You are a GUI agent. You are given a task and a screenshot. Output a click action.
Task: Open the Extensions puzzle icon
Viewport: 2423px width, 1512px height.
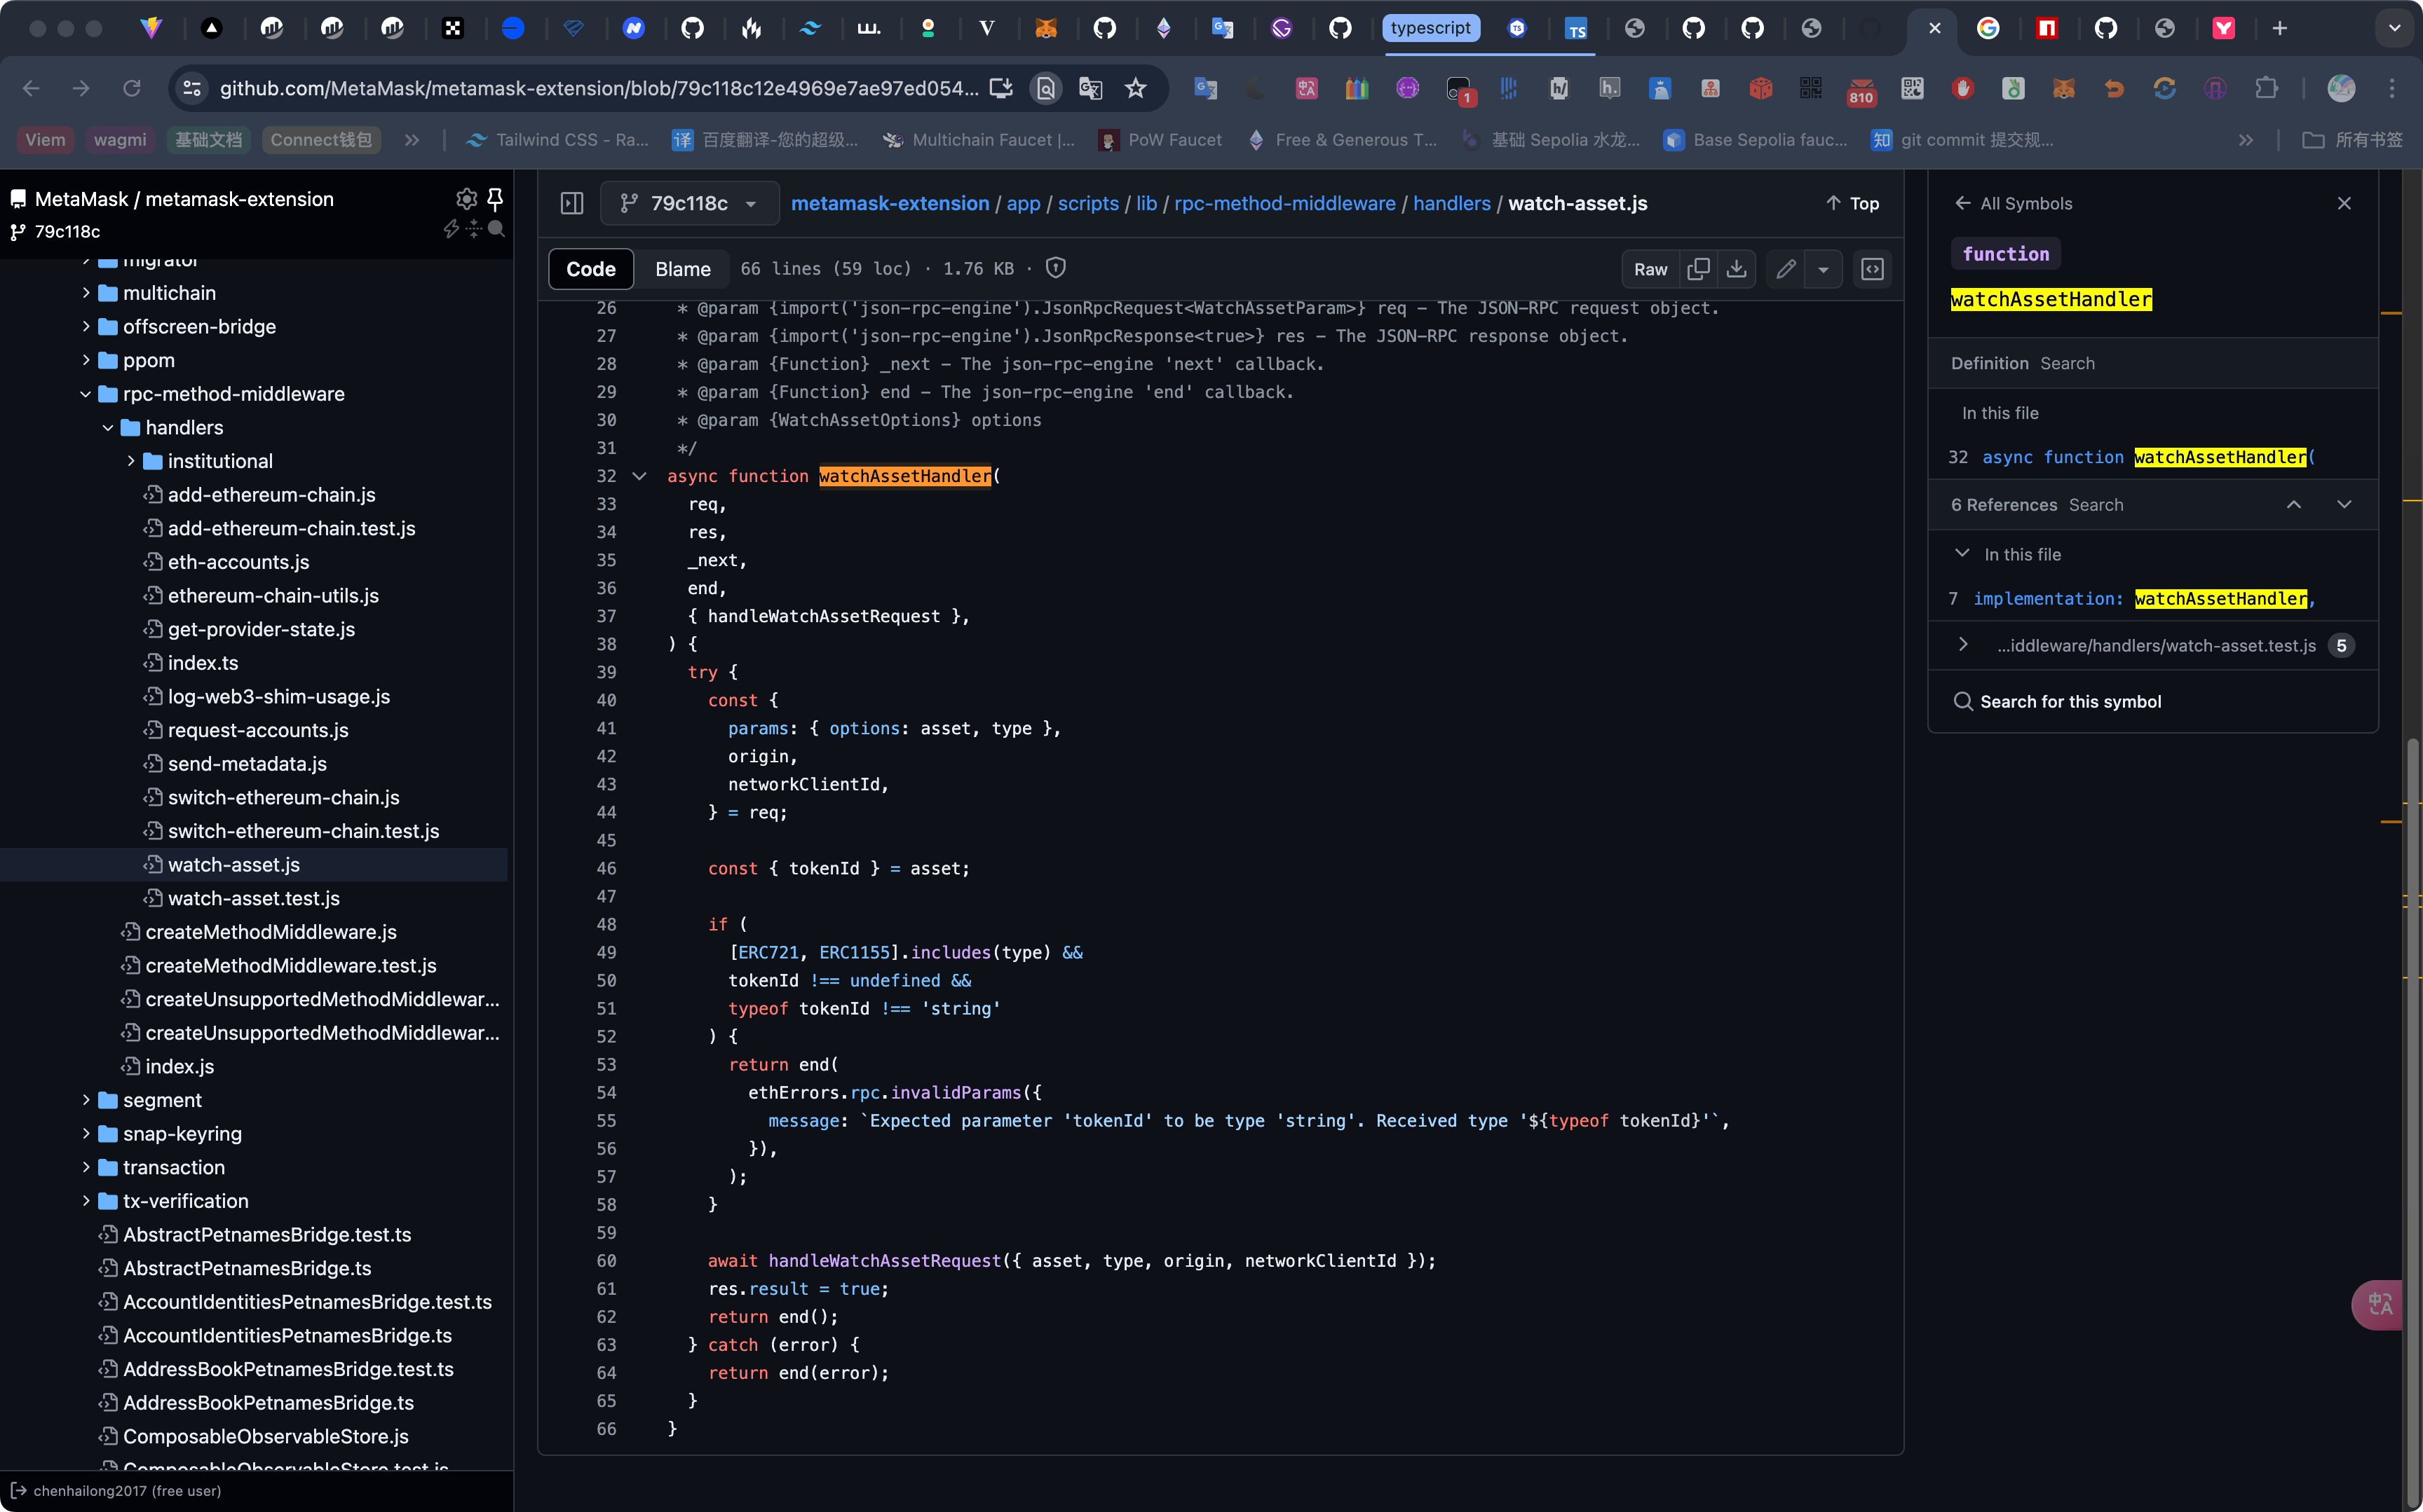tap(2267, 89)
